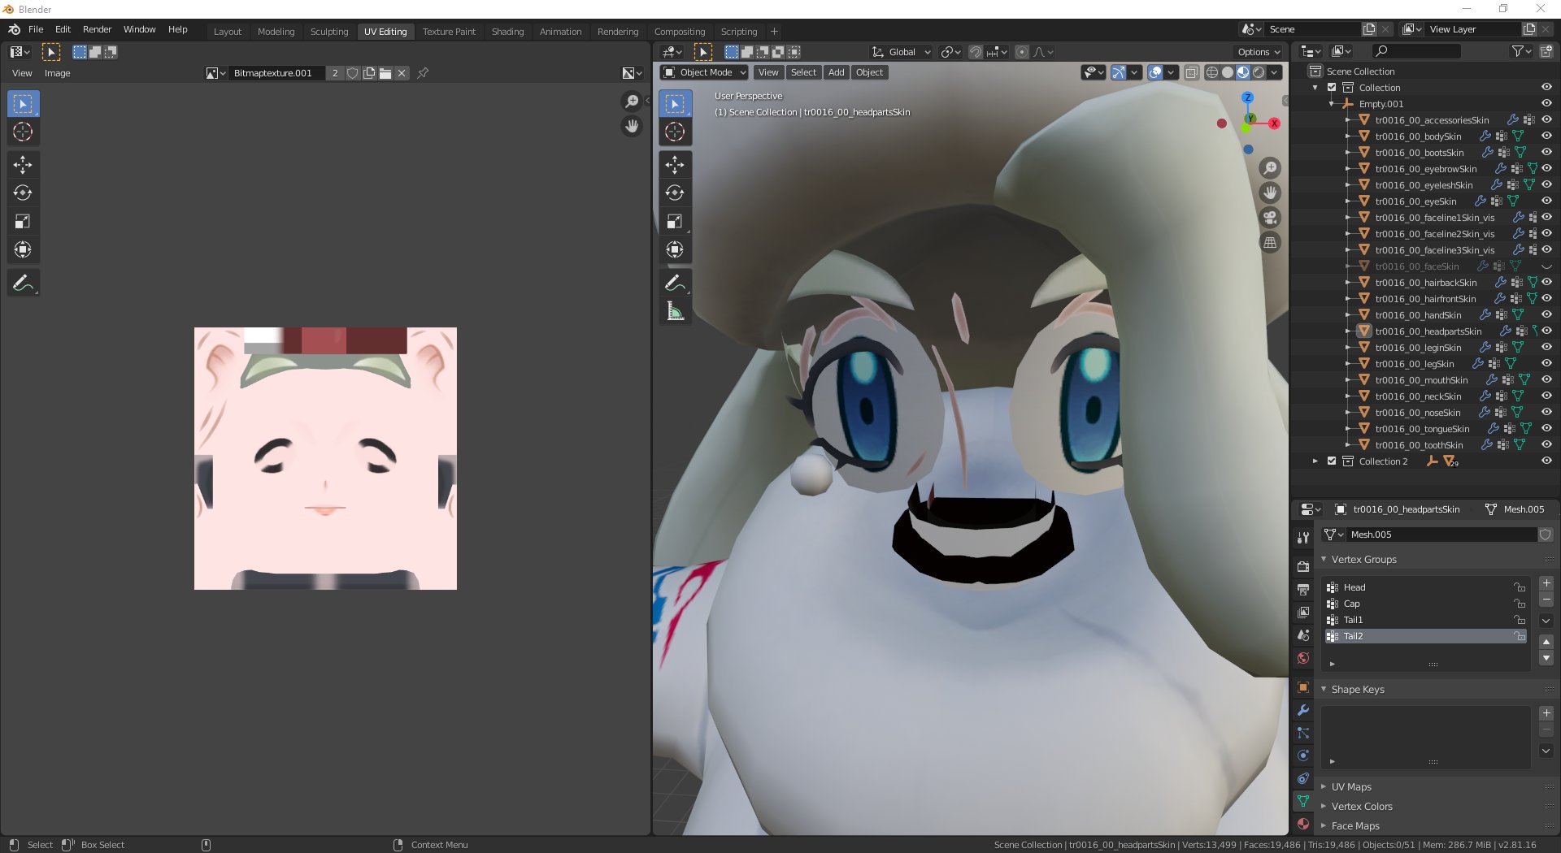Select the Rotate tool in the UV editor

pos(23,193)
